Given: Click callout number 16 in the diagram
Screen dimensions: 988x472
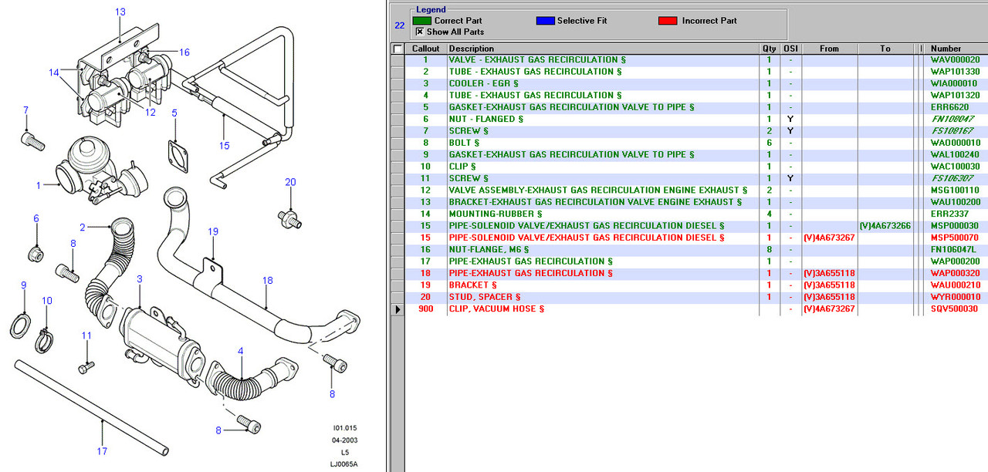Looking at the screenshot, I should coord(184,52).
